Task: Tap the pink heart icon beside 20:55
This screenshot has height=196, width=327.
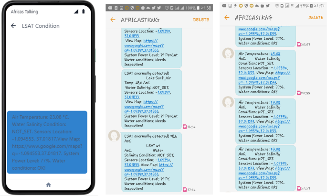Action: click(x=299, y=93)
